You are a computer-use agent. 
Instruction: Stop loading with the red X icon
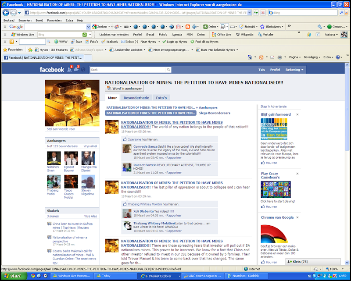point(263,13)
